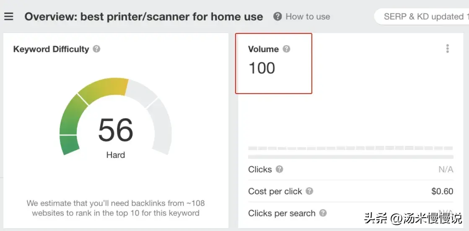Click the Clicks per search label

click(x=282, y=213)
